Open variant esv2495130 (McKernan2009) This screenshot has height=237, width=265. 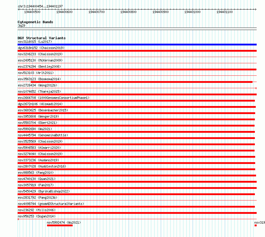click(x=40, y=60)
